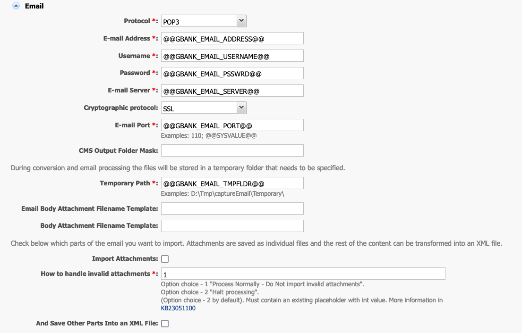Click the How to handle invalid attachments field
The height and width of the screenshot is (333, 522).
pyautogui.click(x=303, y=274)
